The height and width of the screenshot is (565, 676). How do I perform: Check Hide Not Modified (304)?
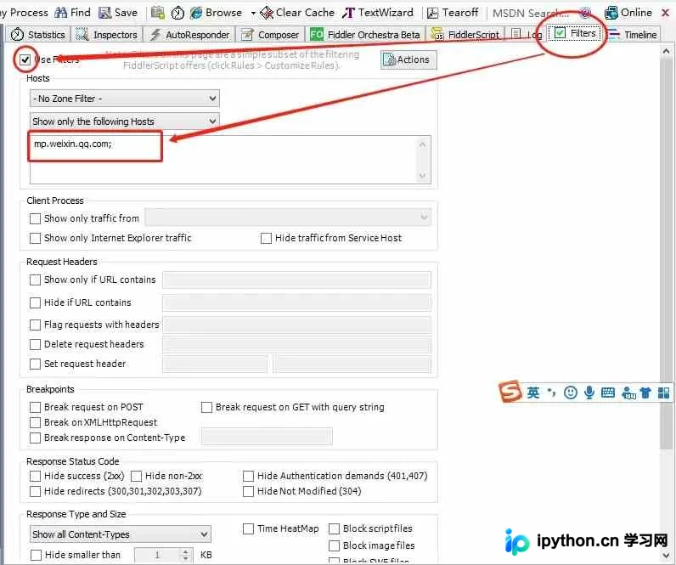pos(248,491)
